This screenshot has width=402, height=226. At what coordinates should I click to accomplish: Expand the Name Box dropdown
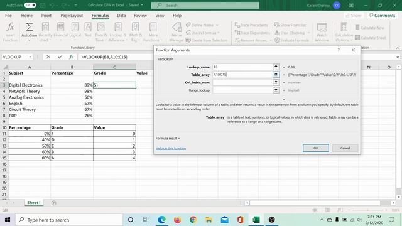coord(30,57)
